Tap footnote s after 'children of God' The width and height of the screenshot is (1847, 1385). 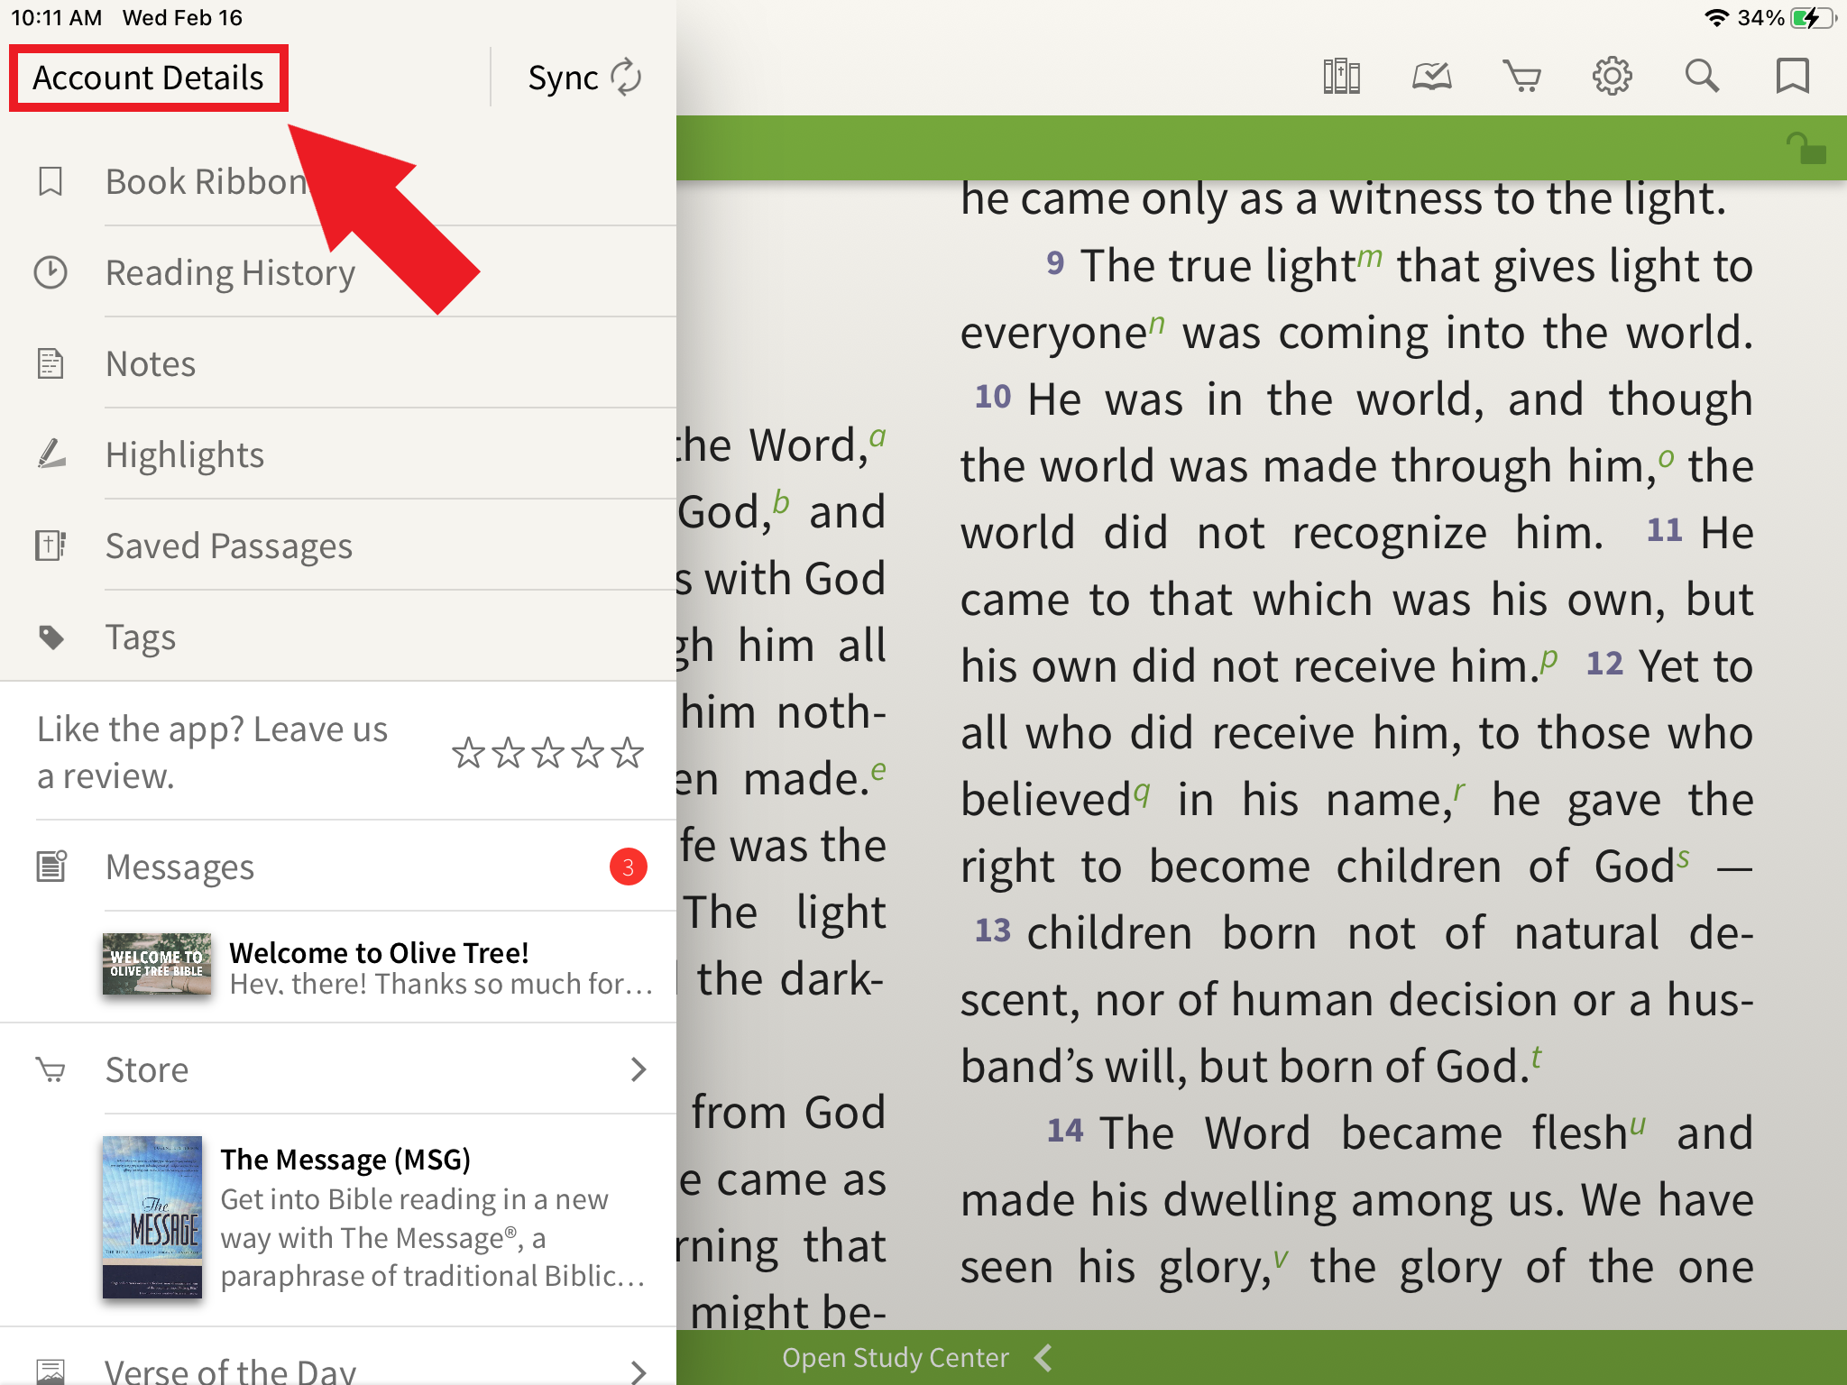pyautogui.click(x=1683, y=858)
